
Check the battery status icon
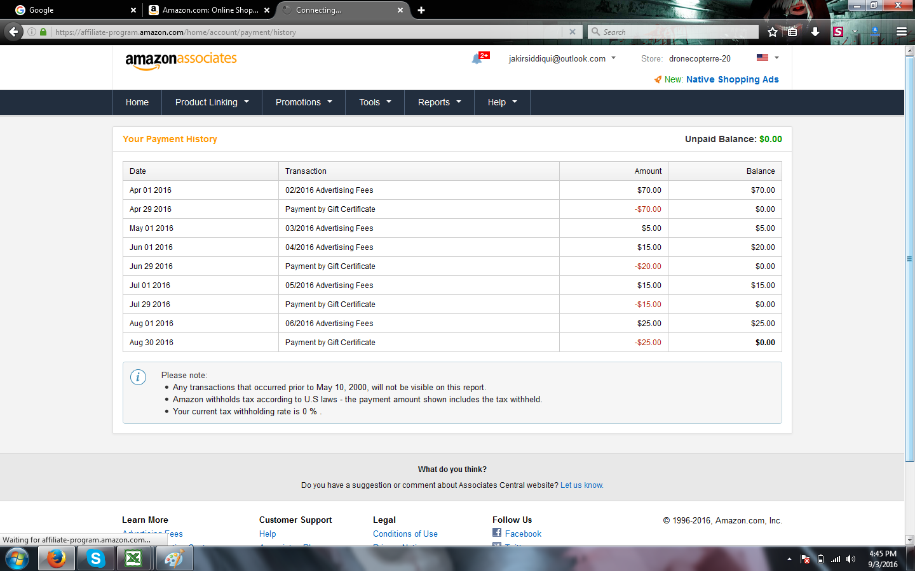(x=820, y=559)
